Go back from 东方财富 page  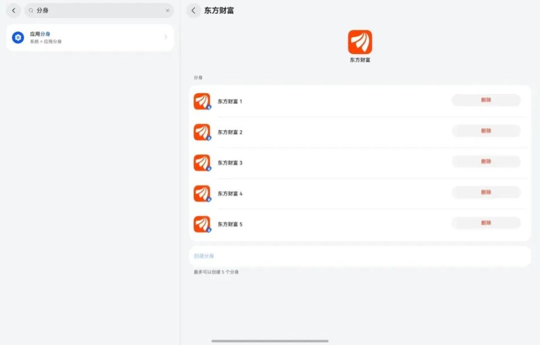click(193, 10)
